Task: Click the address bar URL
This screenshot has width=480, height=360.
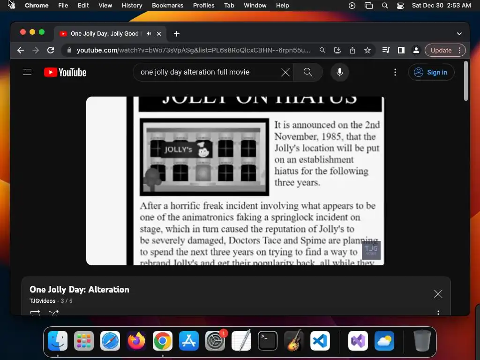Action: pyautogui.click(x=193, y=50)
